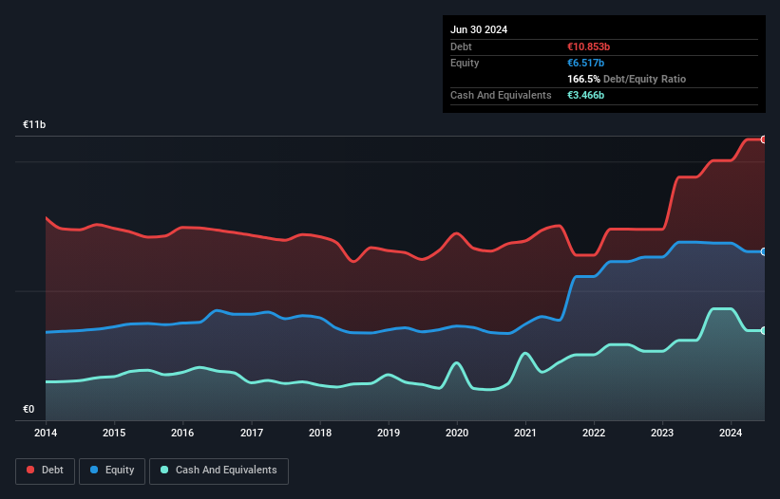Toggle the Cash And Equivalents legend button

click(x=219, y=471)
